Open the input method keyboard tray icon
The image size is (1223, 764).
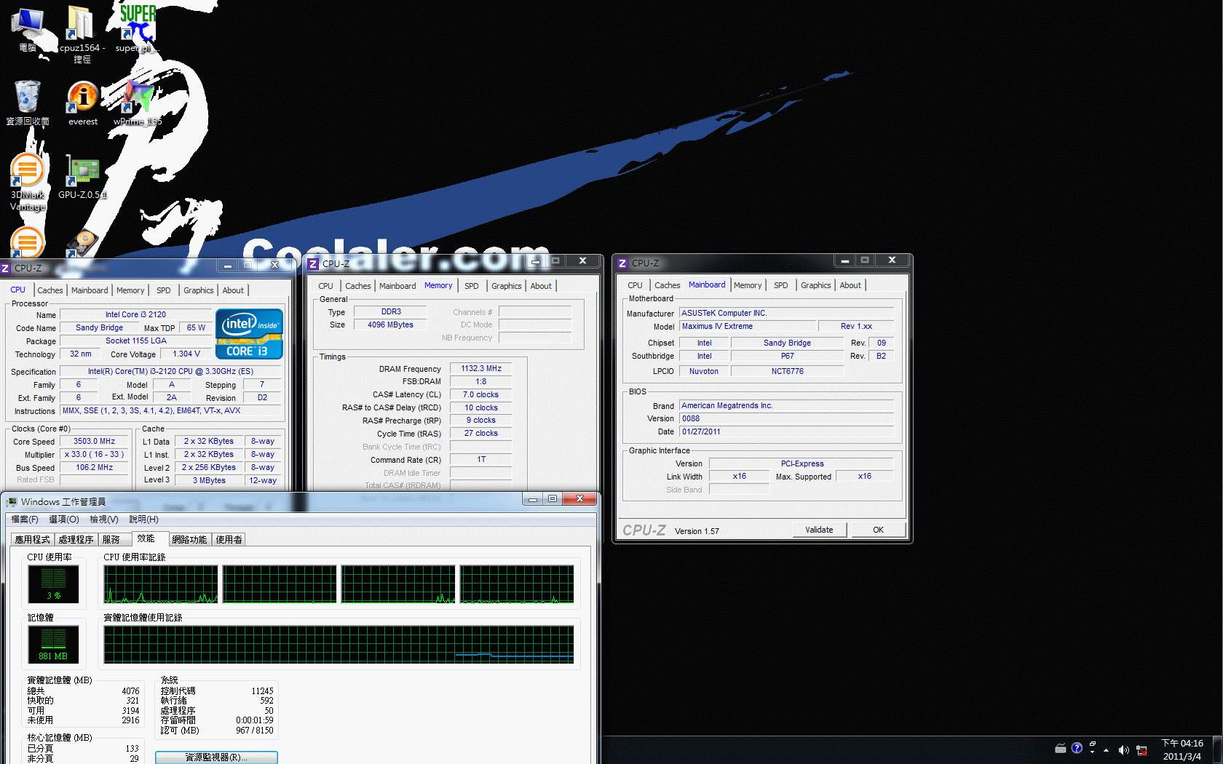point(1061,749)
